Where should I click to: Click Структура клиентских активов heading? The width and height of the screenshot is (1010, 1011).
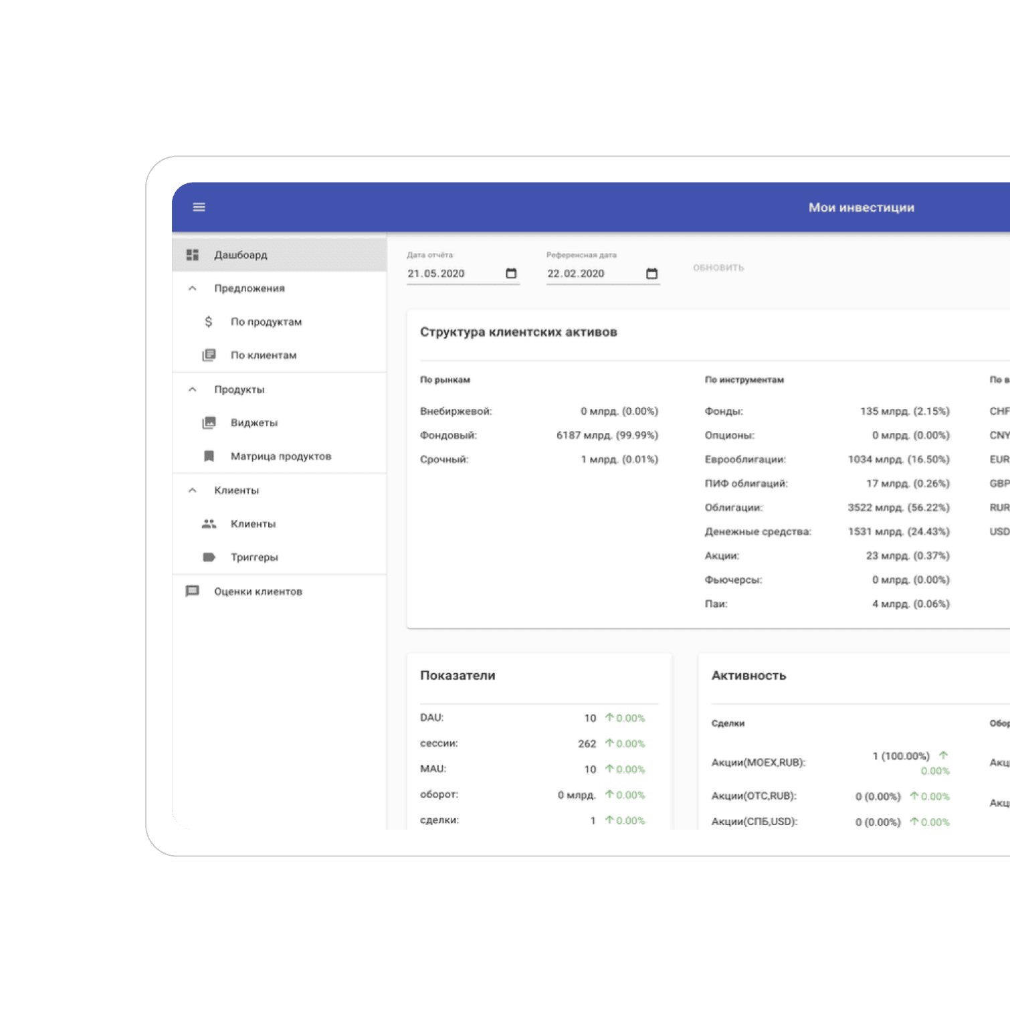coord(518,332)
